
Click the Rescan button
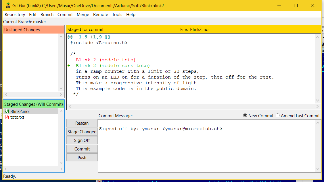click(x=82, y=123)
